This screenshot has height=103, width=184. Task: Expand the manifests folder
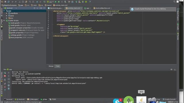click(x=7, y=13)
